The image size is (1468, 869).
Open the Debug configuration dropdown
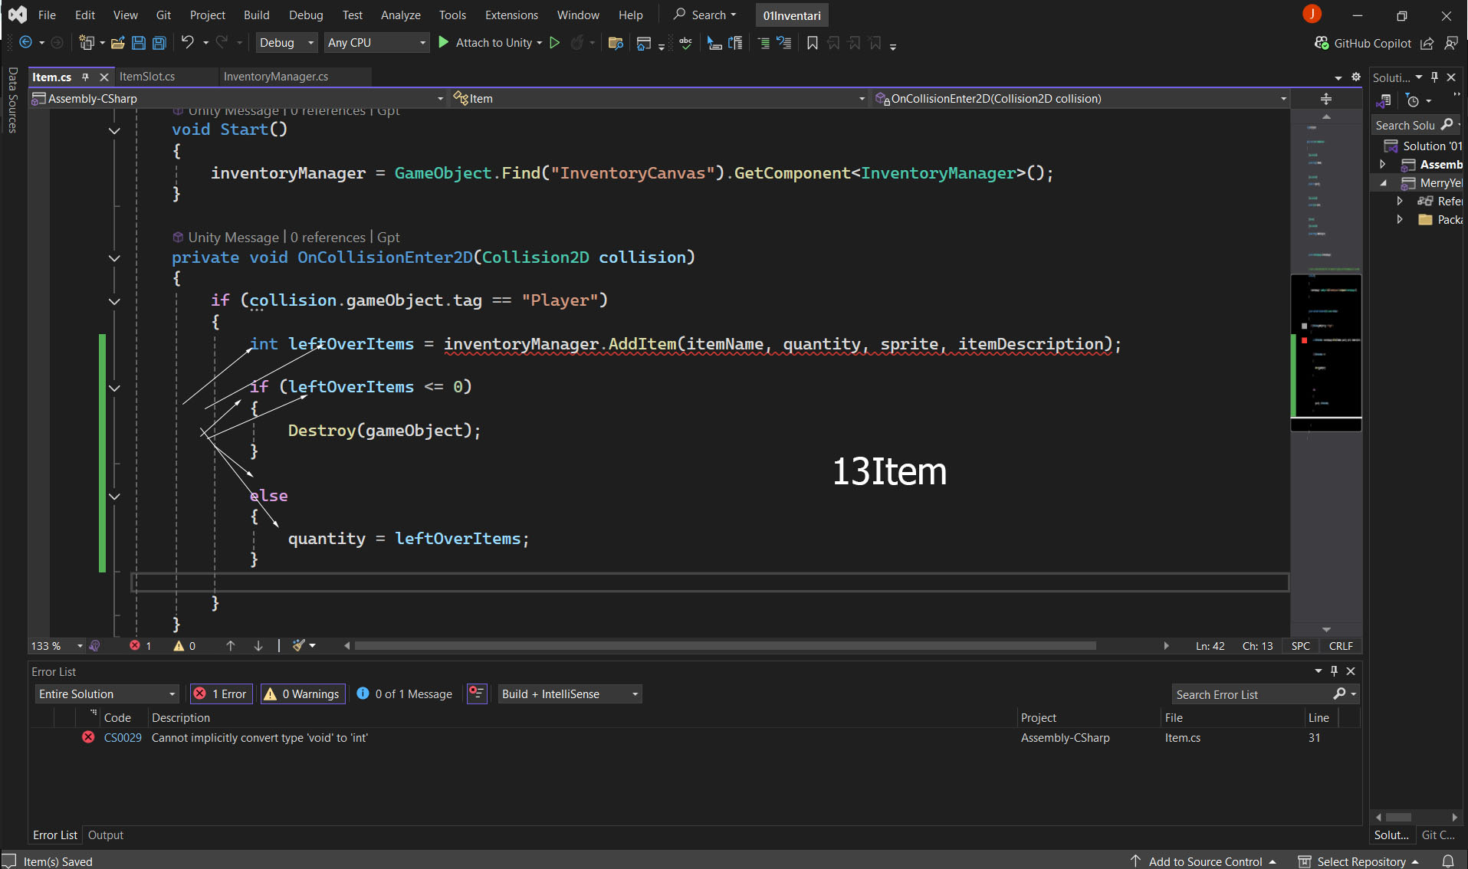286,43
